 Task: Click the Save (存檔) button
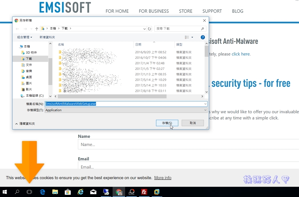point(167,123)
